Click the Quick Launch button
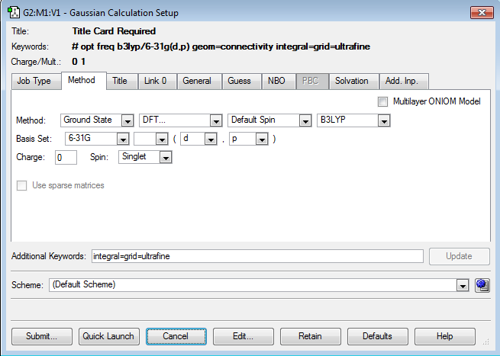The image size is (500, 356). click(x=108, y=337)
